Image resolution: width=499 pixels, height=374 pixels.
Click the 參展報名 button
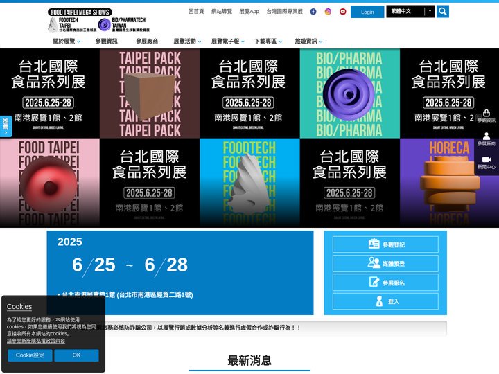(385, 283)
